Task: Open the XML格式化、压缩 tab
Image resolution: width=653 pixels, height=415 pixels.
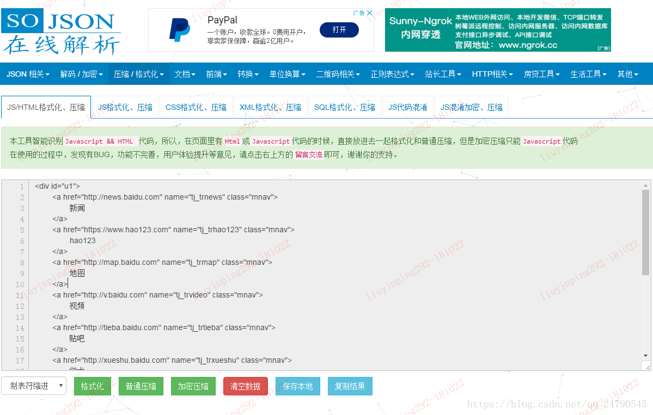Action: (x=270, y=107)
